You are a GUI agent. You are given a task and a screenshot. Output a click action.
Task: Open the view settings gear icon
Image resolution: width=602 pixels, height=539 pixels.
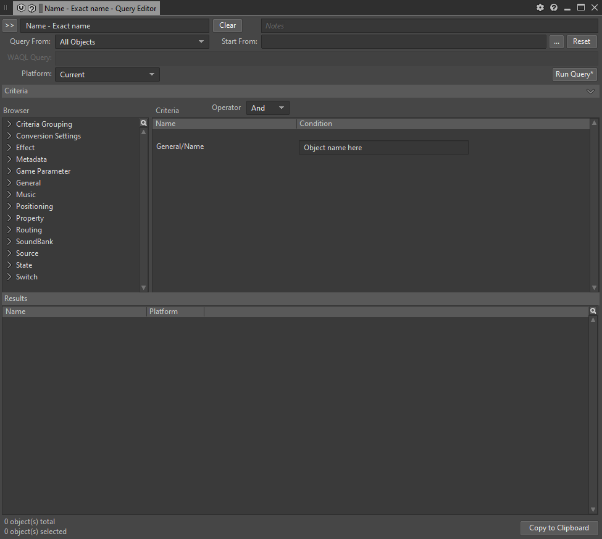tap(540, 7)
